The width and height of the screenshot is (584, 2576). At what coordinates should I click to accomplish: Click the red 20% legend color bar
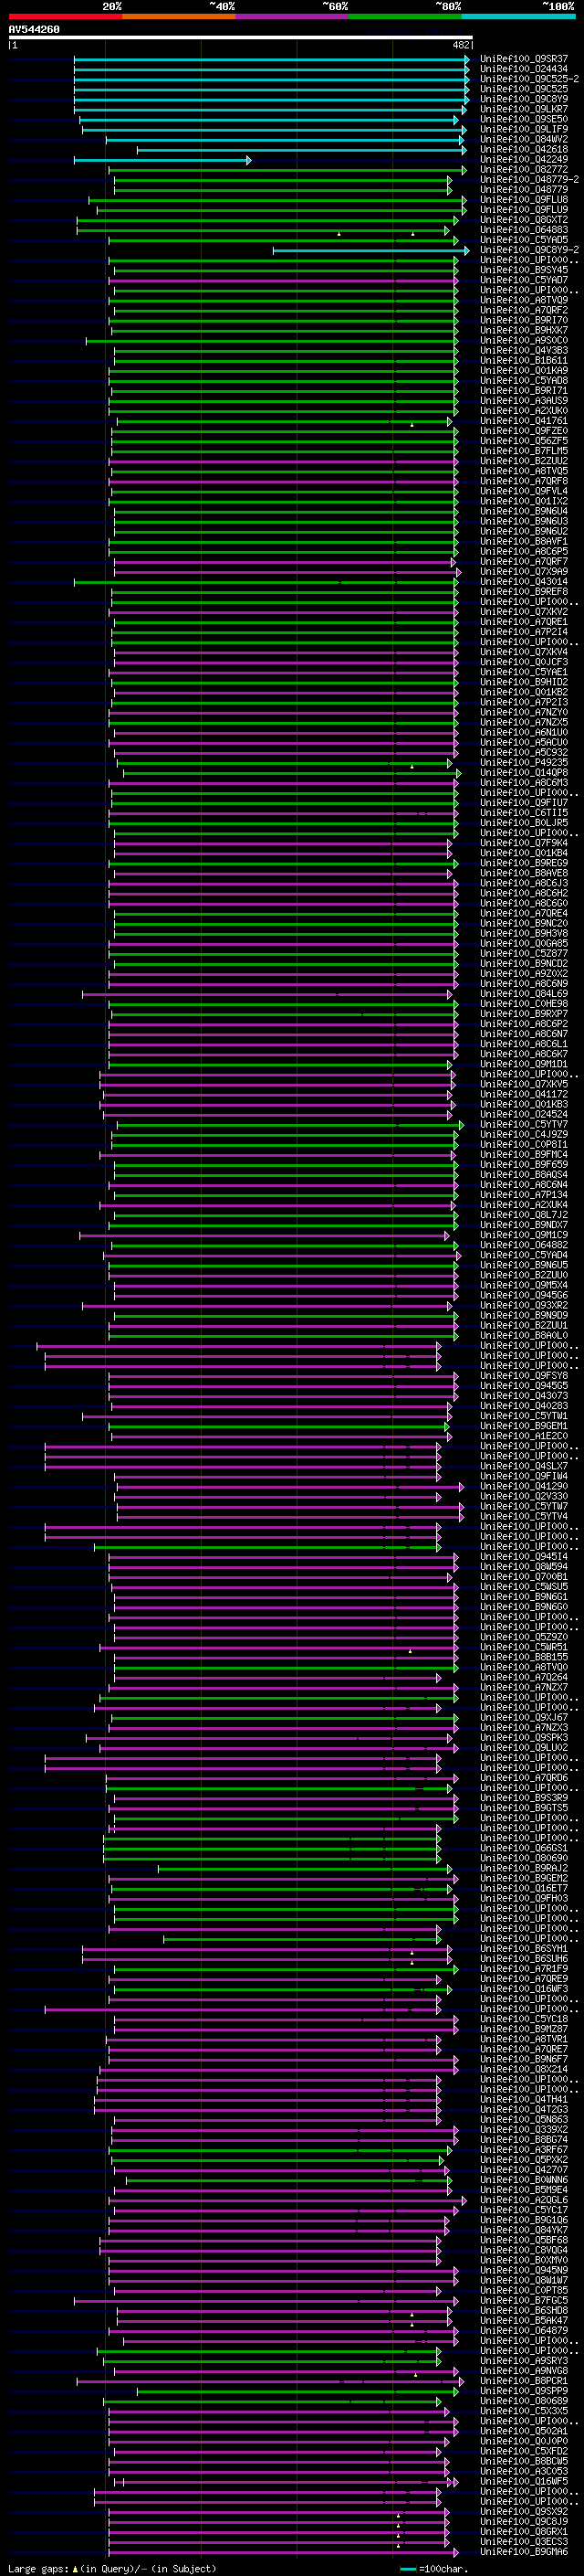(65, 16)
